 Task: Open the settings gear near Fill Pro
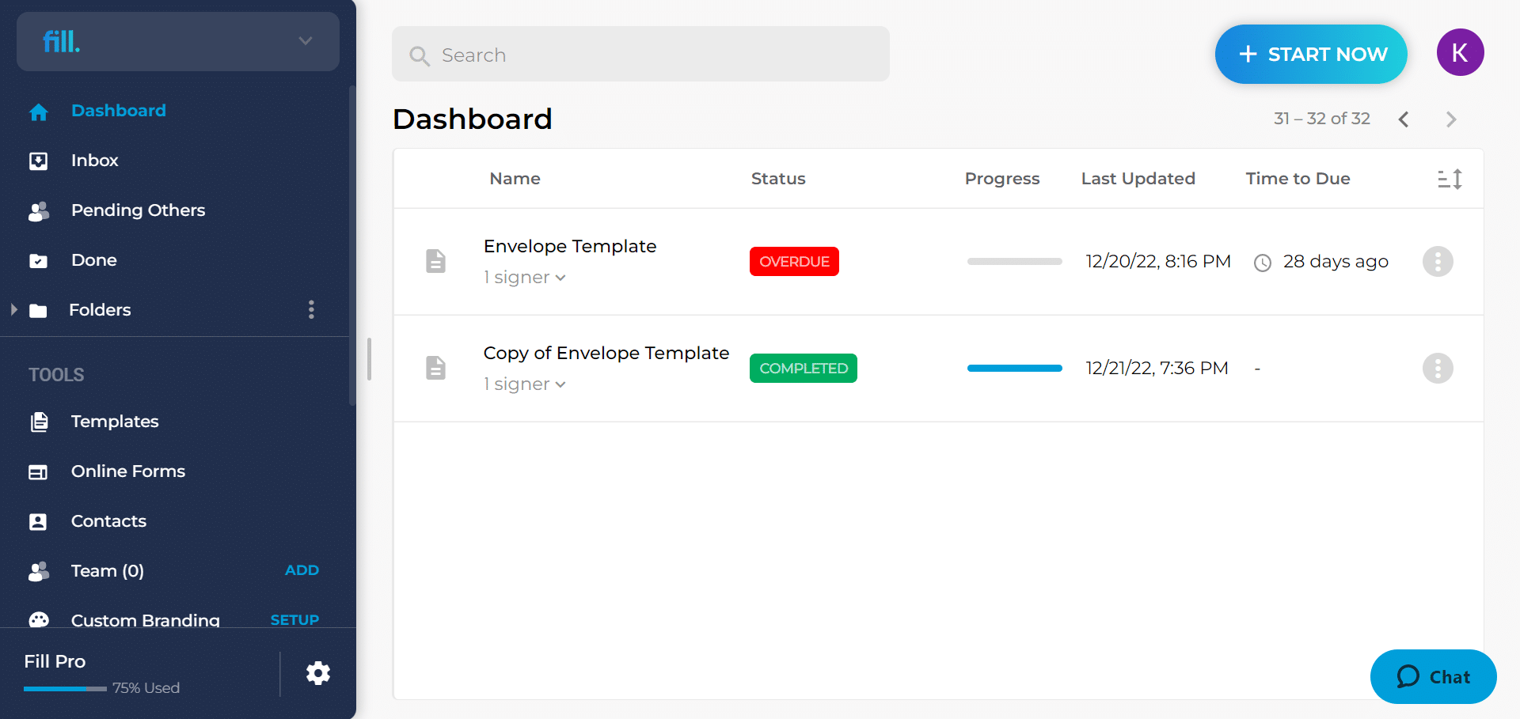(317, 672)
